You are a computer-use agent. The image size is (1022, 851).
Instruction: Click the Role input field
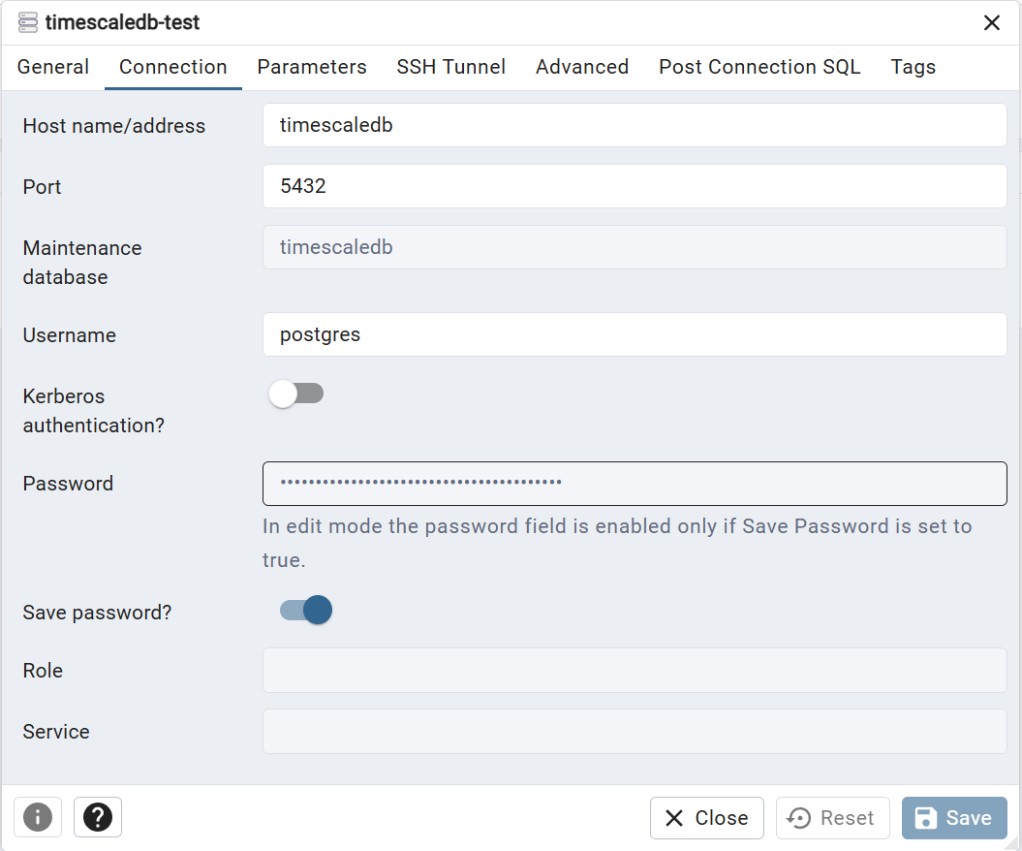[635, 671]
